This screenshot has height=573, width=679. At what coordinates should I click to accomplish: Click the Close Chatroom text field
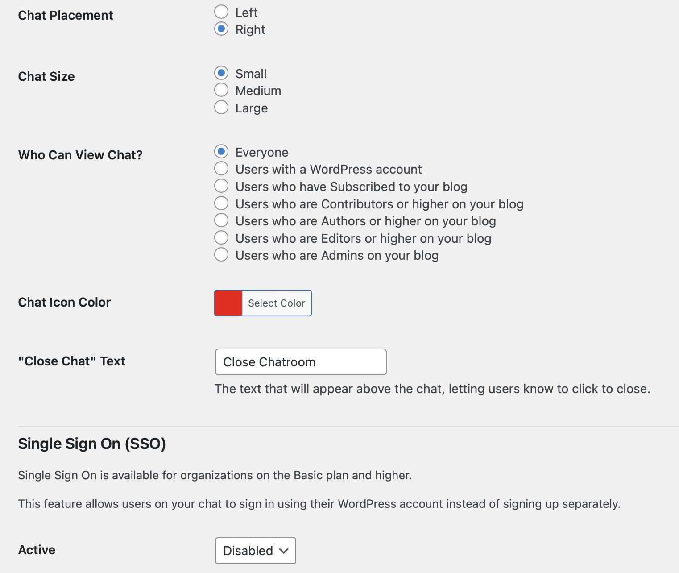coord(300,362)
